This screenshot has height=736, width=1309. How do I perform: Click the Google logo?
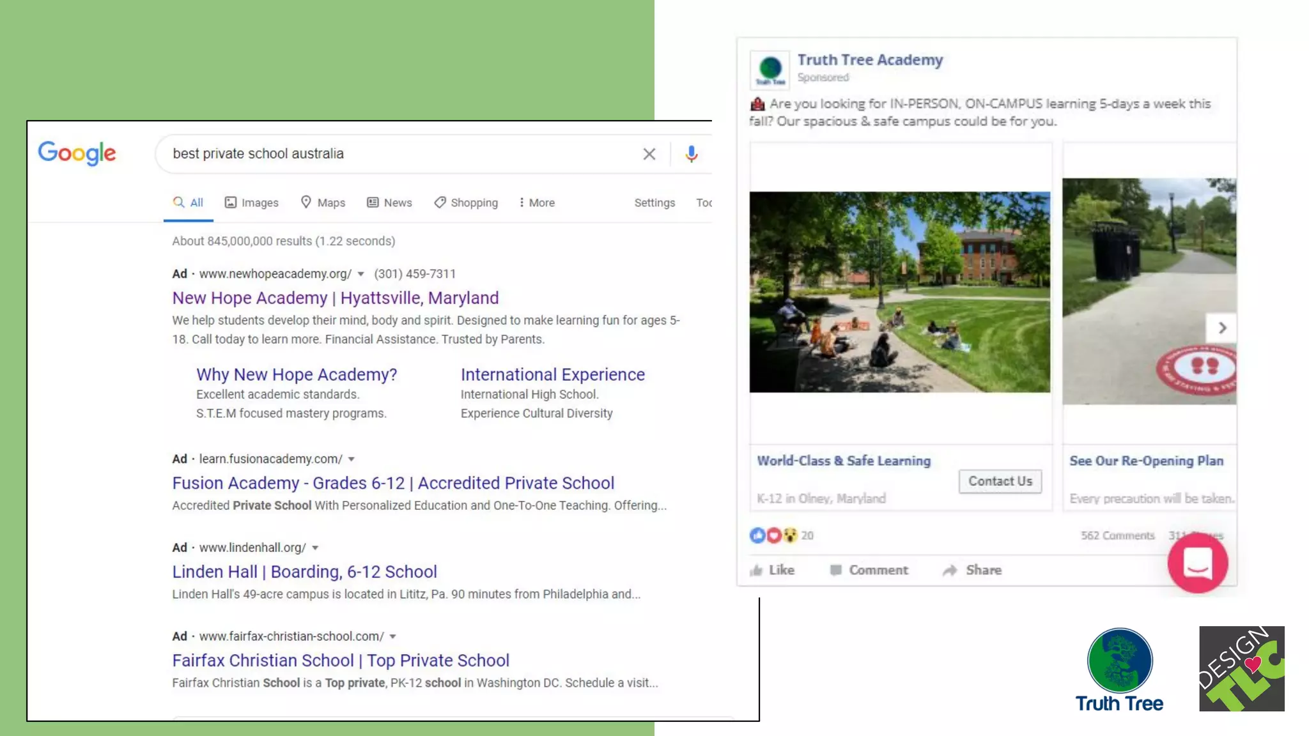(x=77, y=153)
